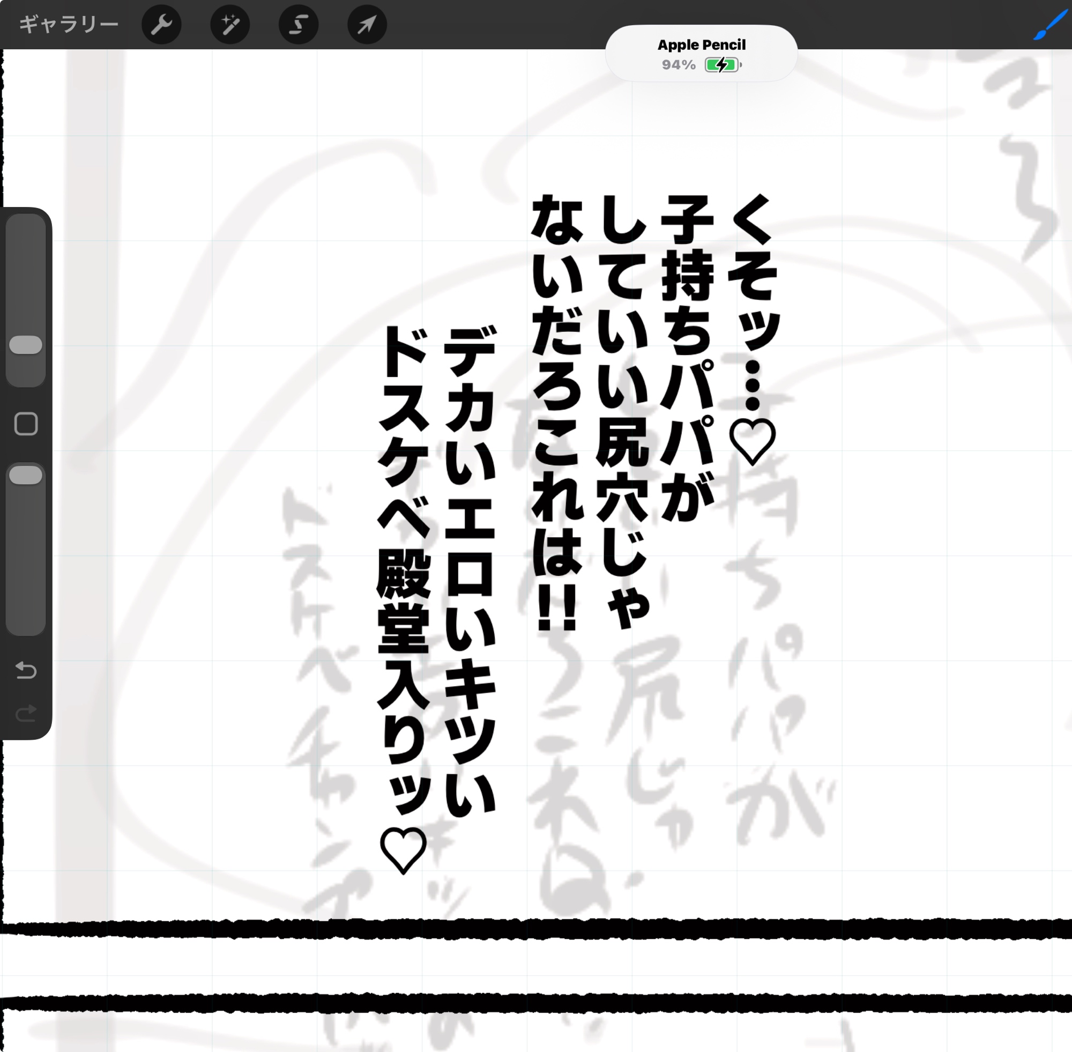Tap the Apple Pencil notification title
The width and height of the screenshot is (1072, 1052).
click(x=701, y=45)
